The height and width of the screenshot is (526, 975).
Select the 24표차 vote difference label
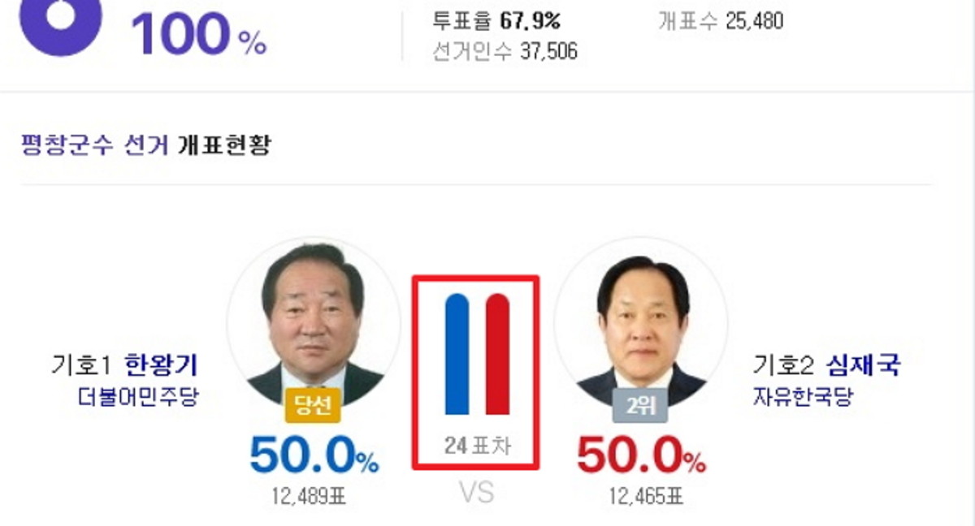pyautogui.click(x=477, y=444)
